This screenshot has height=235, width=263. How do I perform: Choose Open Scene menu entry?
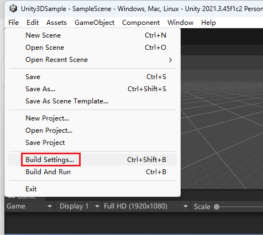(x=92, y=48)
